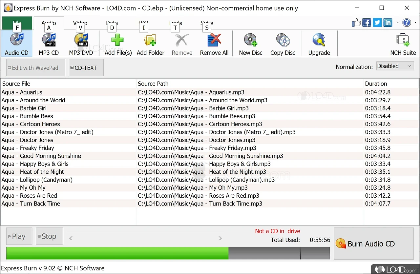Switch to the ISO tab
This screenshot has width=420, height=274.
click(143, 23)
